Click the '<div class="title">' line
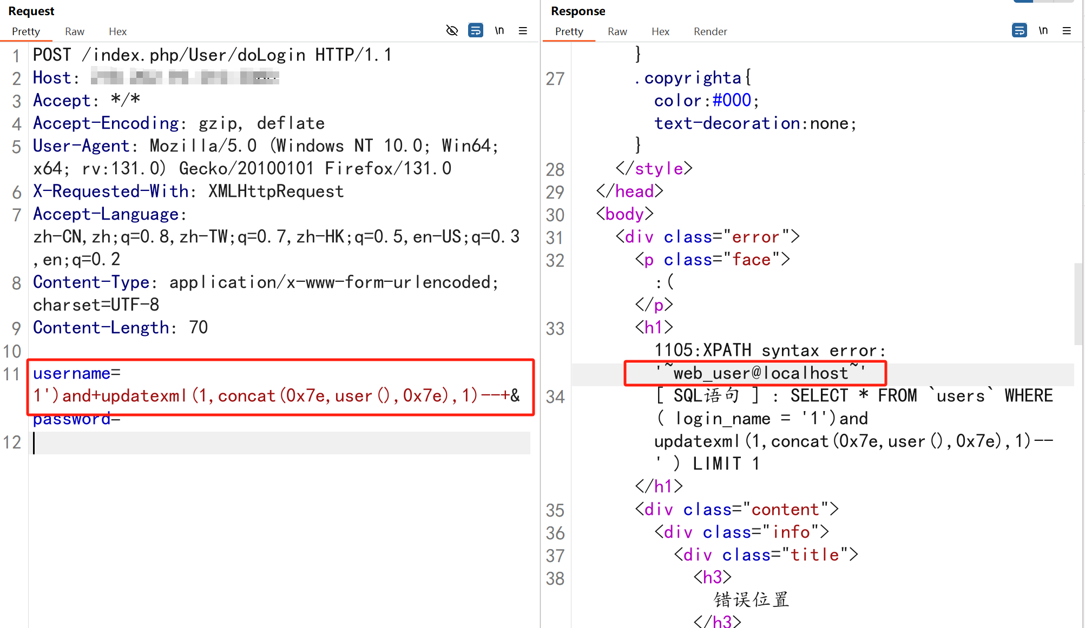1085x628 pixels. [x=766, y=555]
